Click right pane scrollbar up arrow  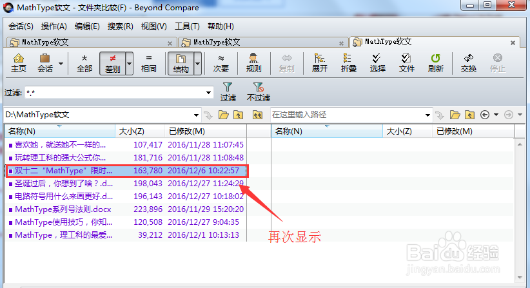520,144
